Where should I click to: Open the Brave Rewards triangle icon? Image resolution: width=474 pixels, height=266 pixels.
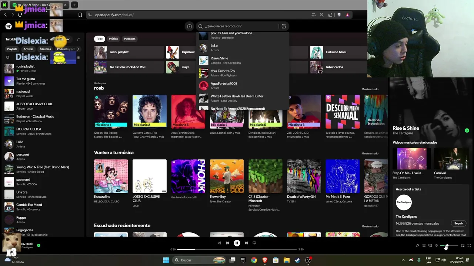[x=347, y=15]
